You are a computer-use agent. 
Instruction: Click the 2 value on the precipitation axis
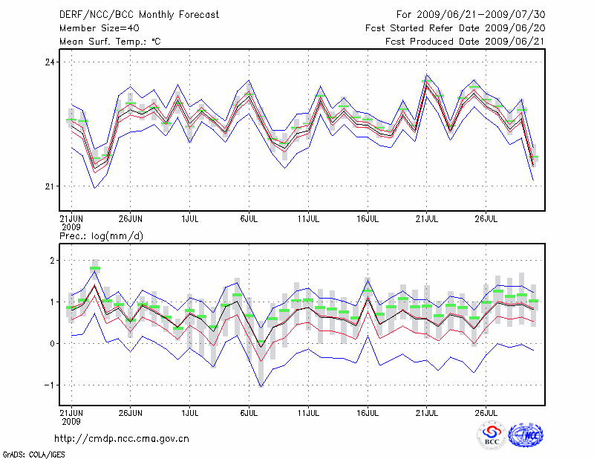click(x=53, y=261)
